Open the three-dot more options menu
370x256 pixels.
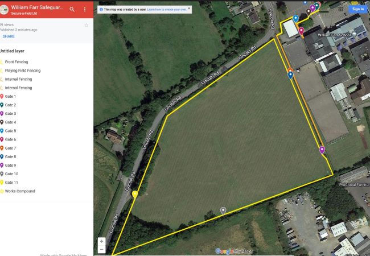[85, 9]
